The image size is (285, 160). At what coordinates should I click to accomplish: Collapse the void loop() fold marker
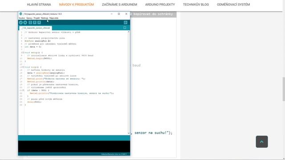23,67
